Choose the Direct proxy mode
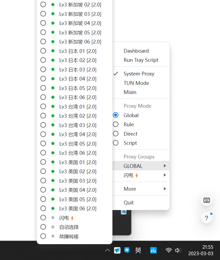 pos(141,134)
